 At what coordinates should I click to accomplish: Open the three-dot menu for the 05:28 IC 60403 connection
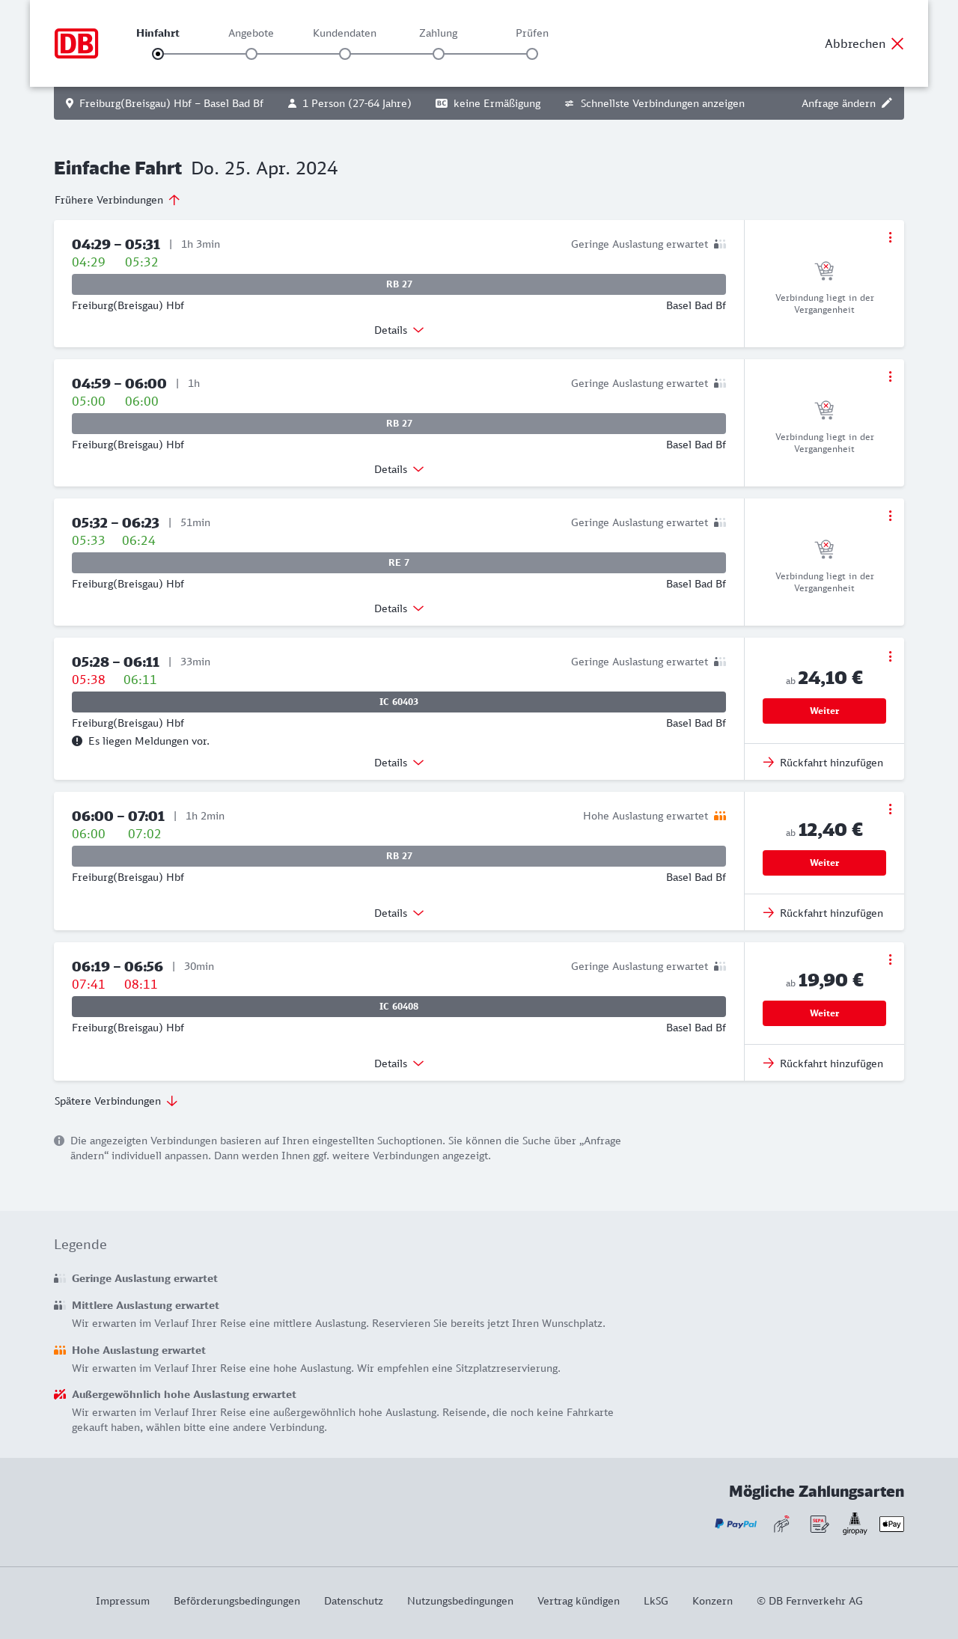click(x=890, y=656)
